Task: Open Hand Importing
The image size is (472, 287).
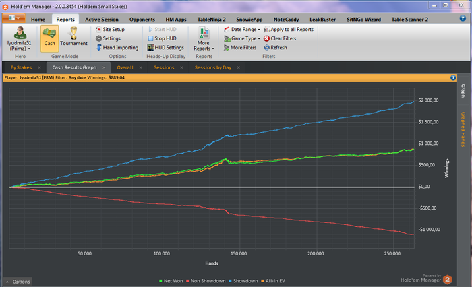Action: coord(117,48)
